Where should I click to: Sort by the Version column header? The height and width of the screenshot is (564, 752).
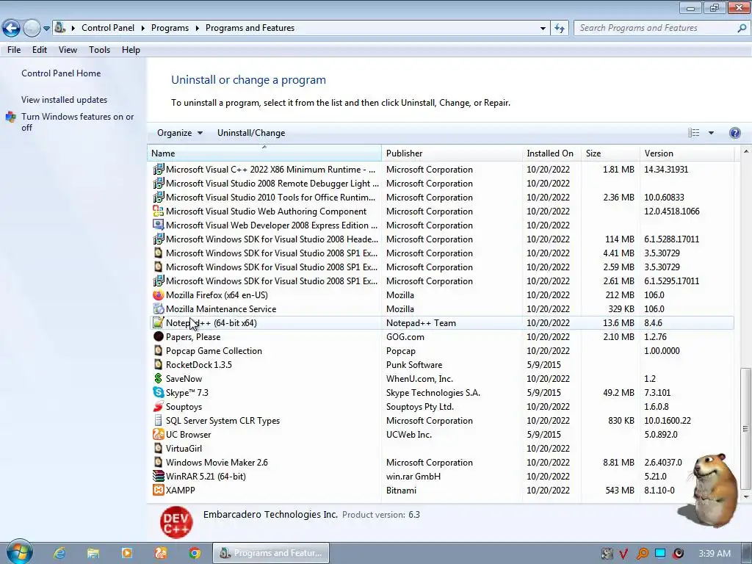[x=687, y=153]
